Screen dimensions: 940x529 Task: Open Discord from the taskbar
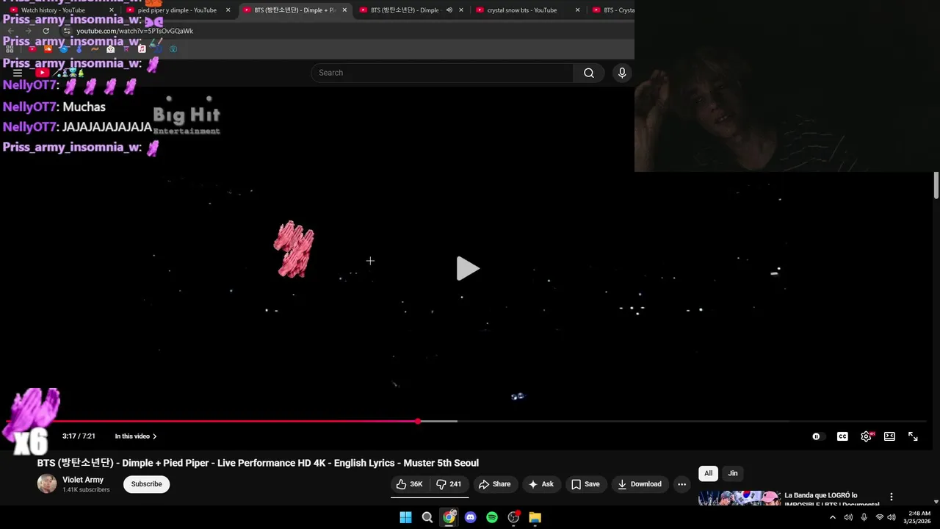471,517
